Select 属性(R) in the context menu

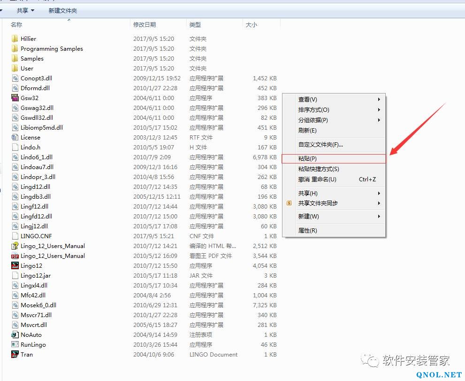[x=308, y=231]
